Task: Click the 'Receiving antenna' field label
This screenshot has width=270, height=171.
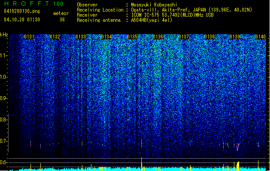Action: 99,20
